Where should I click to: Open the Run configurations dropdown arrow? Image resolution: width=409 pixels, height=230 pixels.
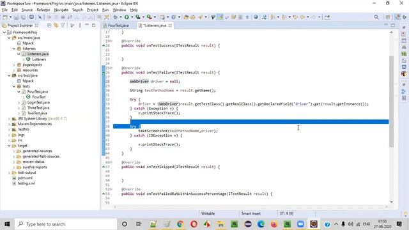[x=132, y=17]
